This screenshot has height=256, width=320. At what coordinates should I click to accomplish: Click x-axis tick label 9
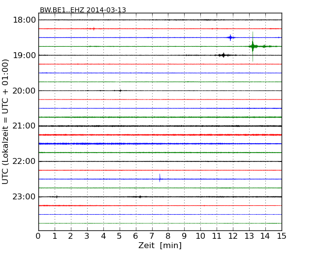point(184,236)
